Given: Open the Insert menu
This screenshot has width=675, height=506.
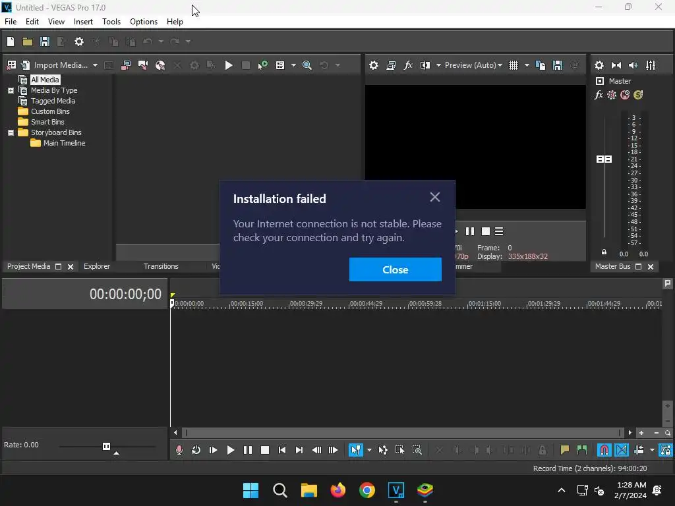Looking at the screenshot, I should (83, 22).
